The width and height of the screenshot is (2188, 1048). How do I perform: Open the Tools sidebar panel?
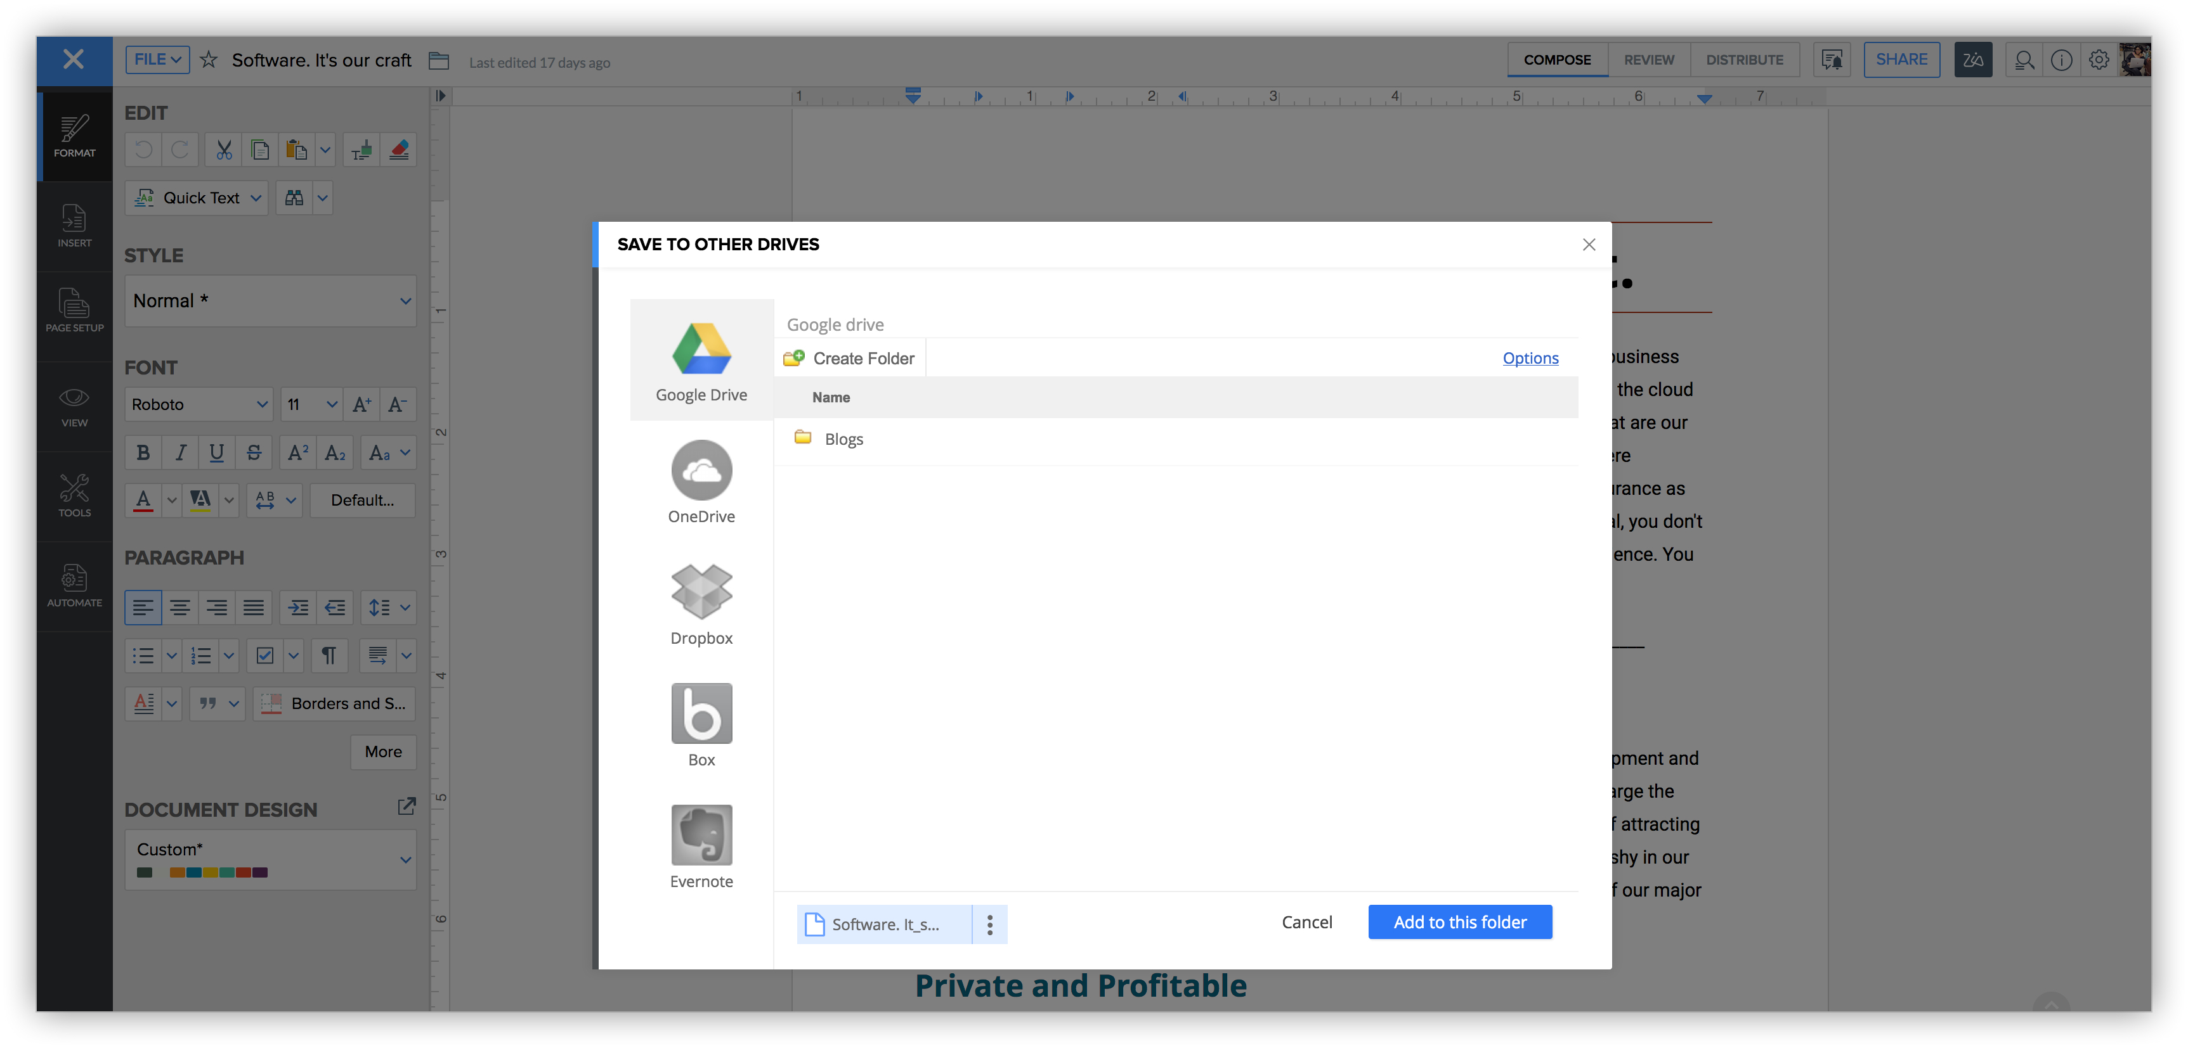[74, 495]
